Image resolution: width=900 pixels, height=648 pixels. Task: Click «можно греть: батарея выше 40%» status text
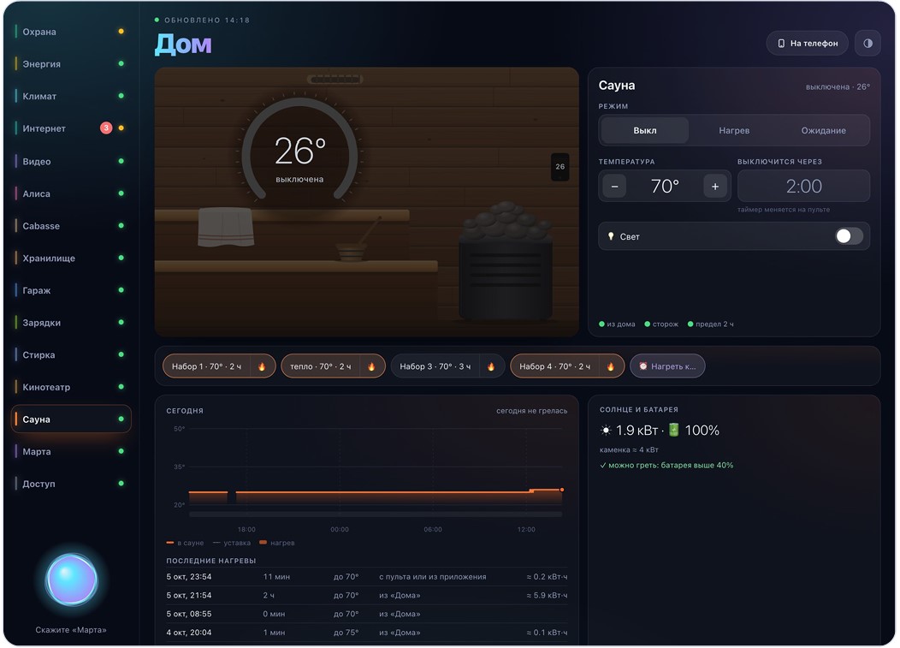[666, 466]
